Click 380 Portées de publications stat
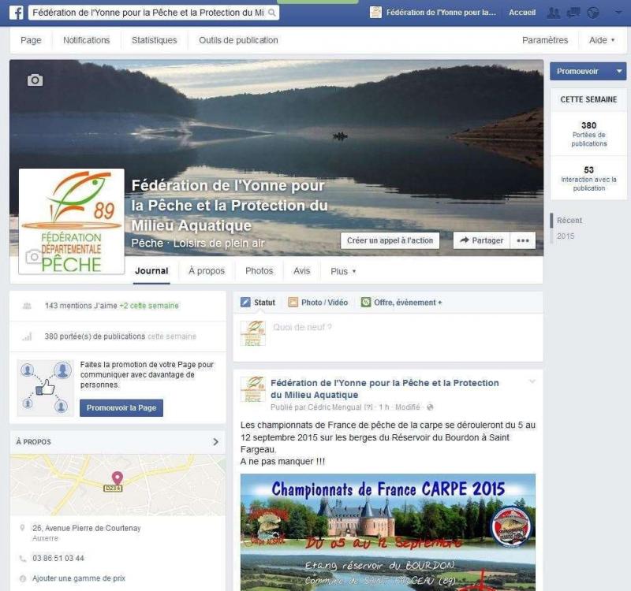 click(x=588, y=134)
